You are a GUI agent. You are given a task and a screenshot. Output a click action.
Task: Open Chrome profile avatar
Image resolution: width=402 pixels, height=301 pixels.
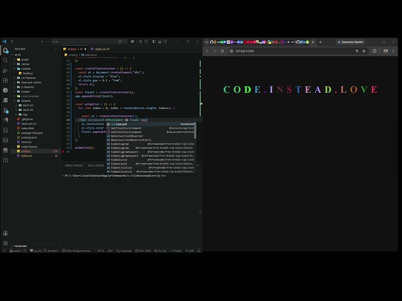coord(385,51)
